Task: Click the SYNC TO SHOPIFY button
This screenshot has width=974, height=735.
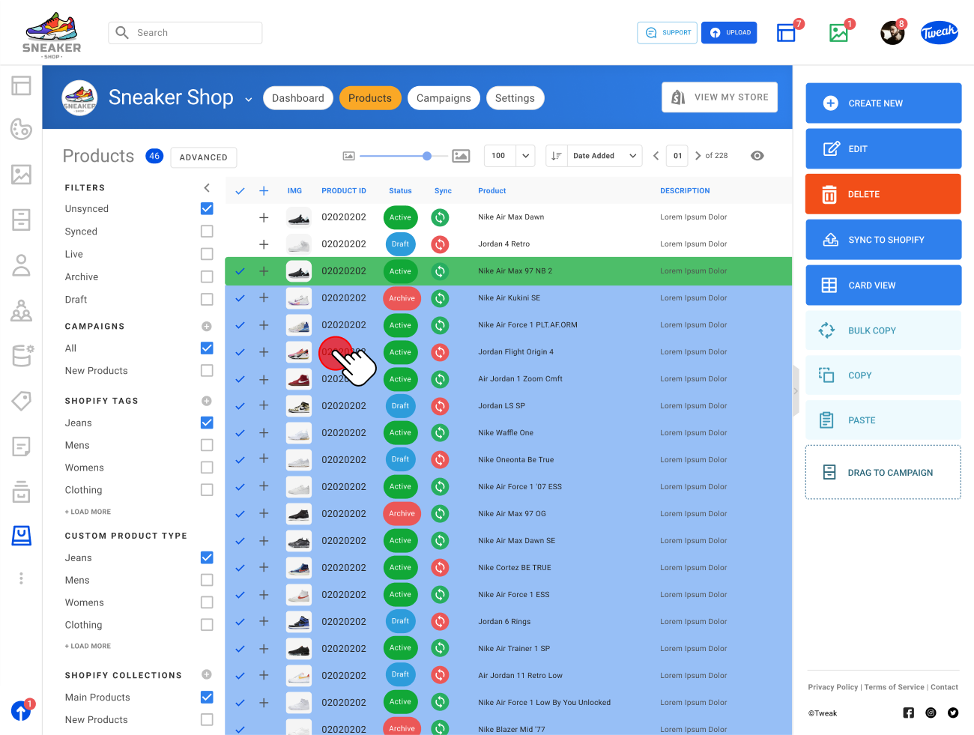Action: [x=883, y=239]
